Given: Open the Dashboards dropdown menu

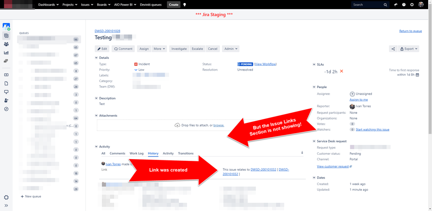Looking at the screenshot, I should [x=48, y=5].
